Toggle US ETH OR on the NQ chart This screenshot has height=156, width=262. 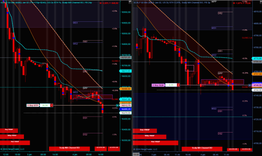(x=101, y=148)
